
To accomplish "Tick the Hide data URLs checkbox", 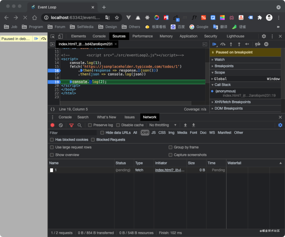I will pos(102,133).
